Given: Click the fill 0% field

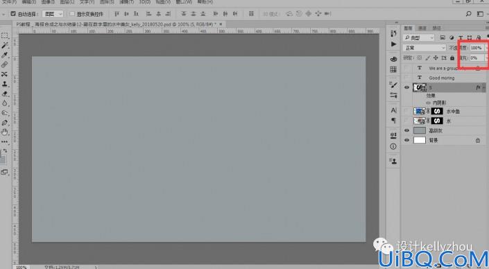Looking at the screenshot, I should [x=477, y=58].
